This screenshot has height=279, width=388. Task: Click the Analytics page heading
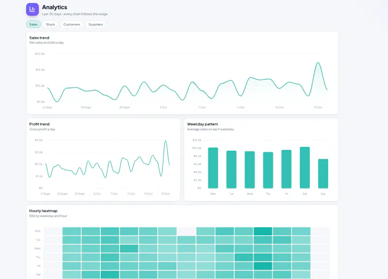(54, 7)
